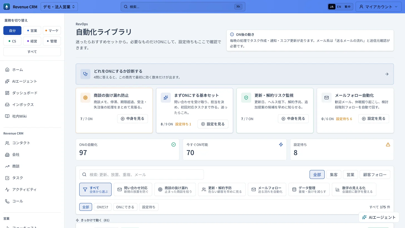Filter list by 設定待ち status
This screenshot has height=228, width=405.
coord(149,207)
